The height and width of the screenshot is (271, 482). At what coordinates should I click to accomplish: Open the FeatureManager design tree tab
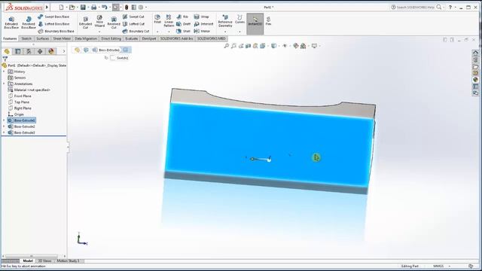click(7, 51)
